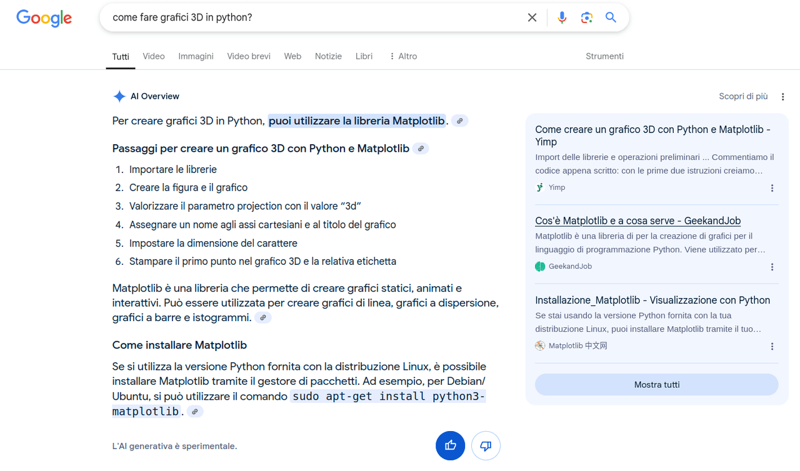The height and width of the screenshot is (471, 800).
Task: Click list item 'Impostare la dimensione del carattere'
Action: coord(213,243)
